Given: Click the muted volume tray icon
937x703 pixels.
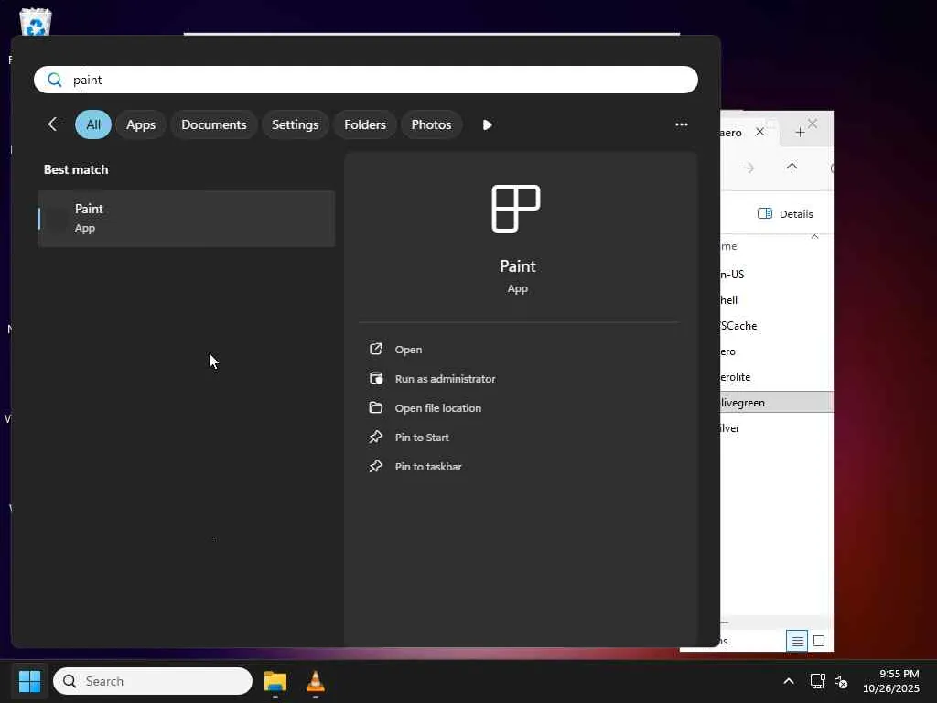Looking at the screenshot, I should click(841, 681).
